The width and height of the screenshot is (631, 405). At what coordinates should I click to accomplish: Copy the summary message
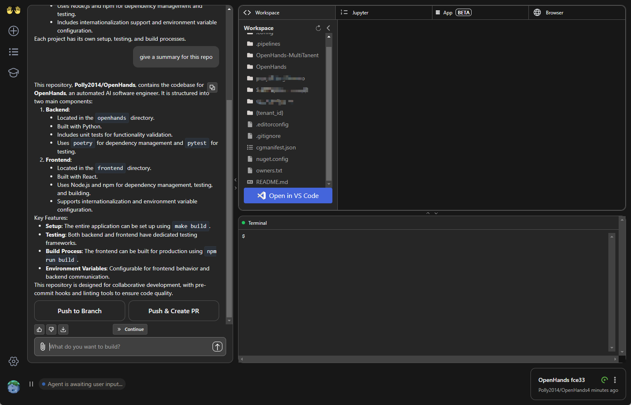[212, 88]
